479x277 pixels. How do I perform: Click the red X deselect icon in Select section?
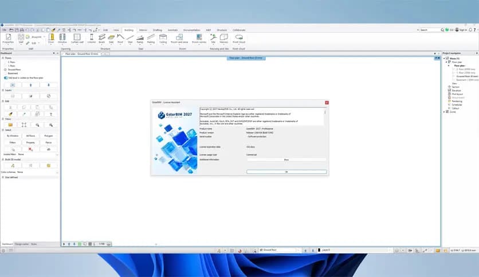30,149
